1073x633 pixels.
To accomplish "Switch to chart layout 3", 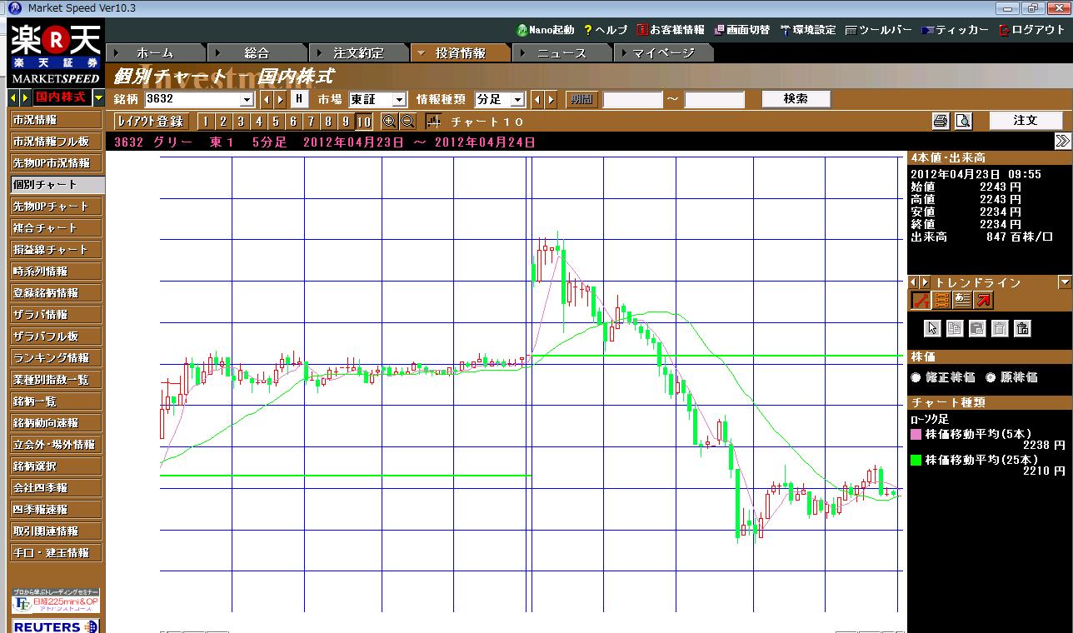I will tap(241, 122).
